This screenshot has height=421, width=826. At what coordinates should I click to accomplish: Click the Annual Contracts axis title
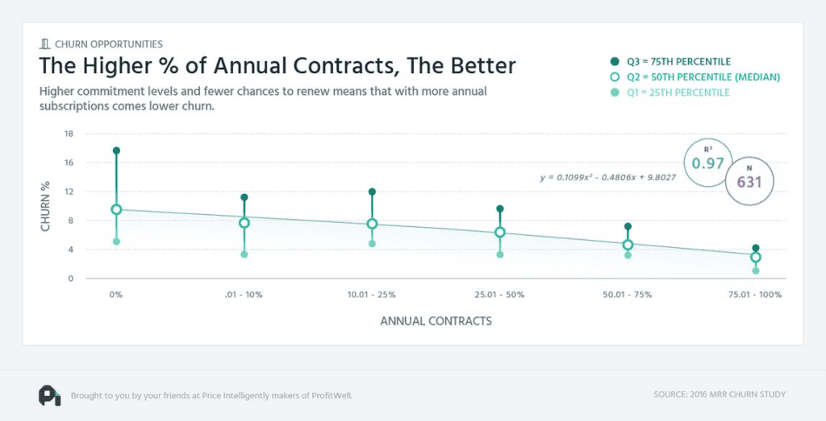click(436, 321)
